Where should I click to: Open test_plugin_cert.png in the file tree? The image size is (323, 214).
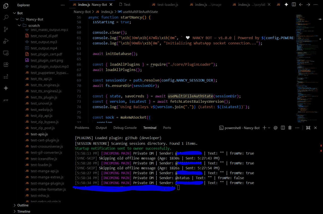pyautogui.click(x=47, y=60)
